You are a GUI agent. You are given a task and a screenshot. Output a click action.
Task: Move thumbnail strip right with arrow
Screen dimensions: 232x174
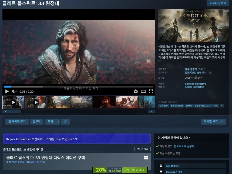(152, 111)
